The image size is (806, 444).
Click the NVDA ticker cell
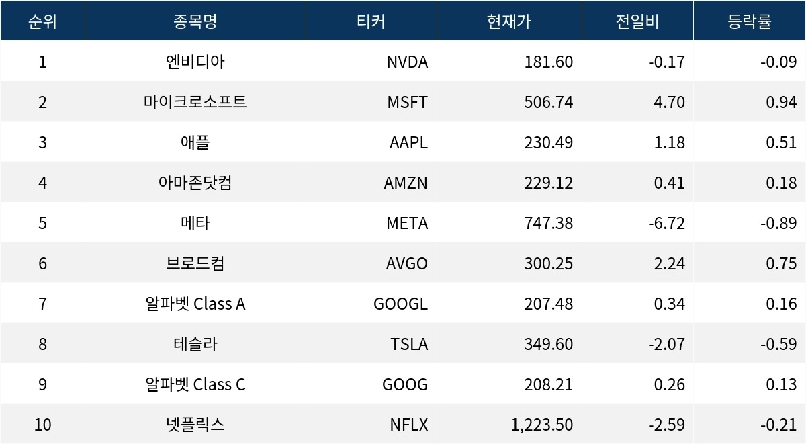click(407, 62)
